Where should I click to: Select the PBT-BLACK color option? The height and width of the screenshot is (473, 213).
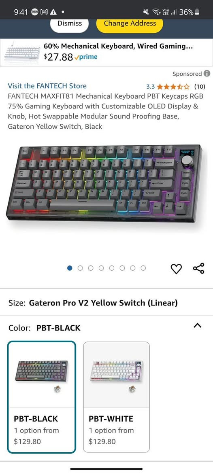pos(42,397)
